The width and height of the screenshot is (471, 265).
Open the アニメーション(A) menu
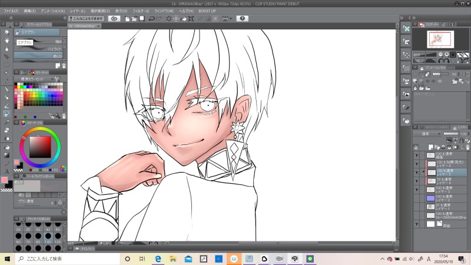click(53, 11)
